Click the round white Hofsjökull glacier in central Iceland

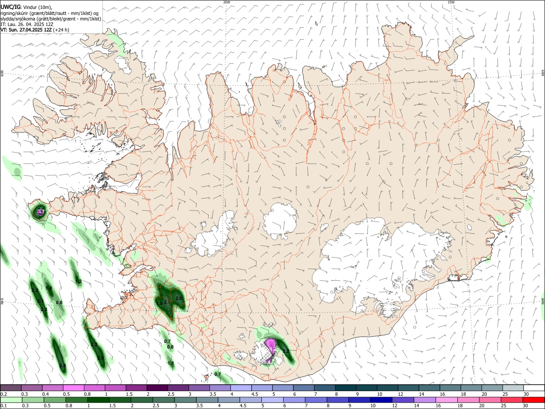tap(280, 222)
